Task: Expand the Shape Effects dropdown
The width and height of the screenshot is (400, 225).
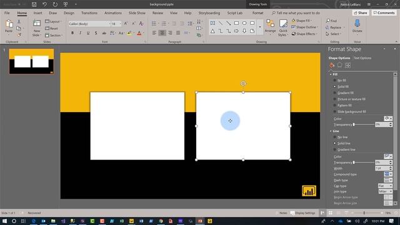Action: (317, 34)
